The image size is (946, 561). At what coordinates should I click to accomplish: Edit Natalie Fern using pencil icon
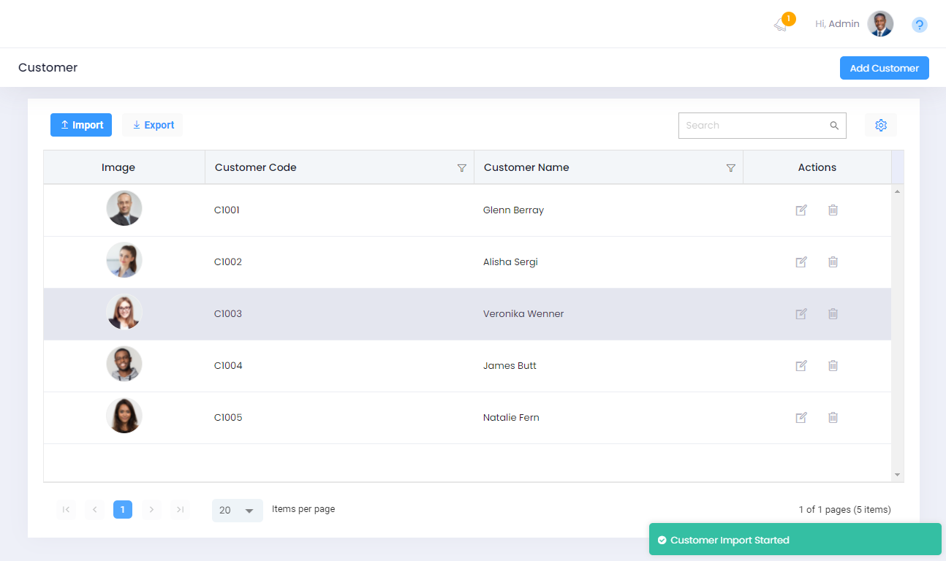tap(801, 418)
